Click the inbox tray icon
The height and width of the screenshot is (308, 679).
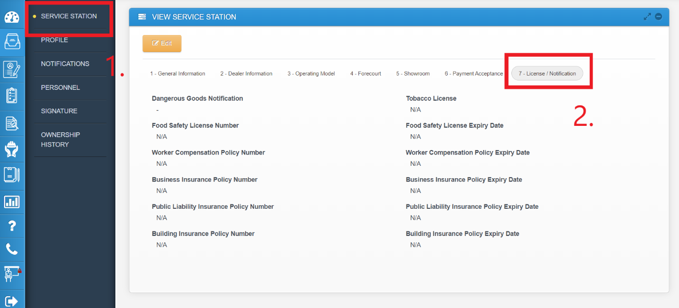12,41
